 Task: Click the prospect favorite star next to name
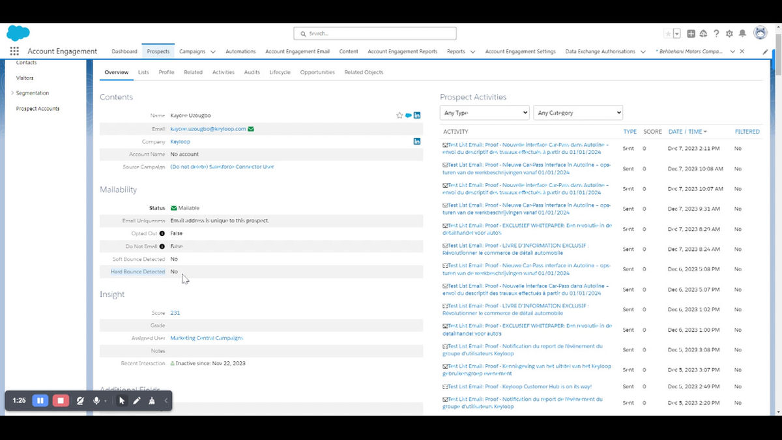[399, 115]
